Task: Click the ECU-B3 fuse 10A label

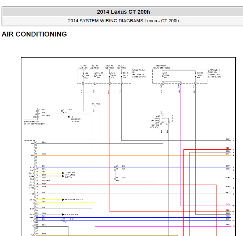Action: pyautogui.click(x=99, y=75)
